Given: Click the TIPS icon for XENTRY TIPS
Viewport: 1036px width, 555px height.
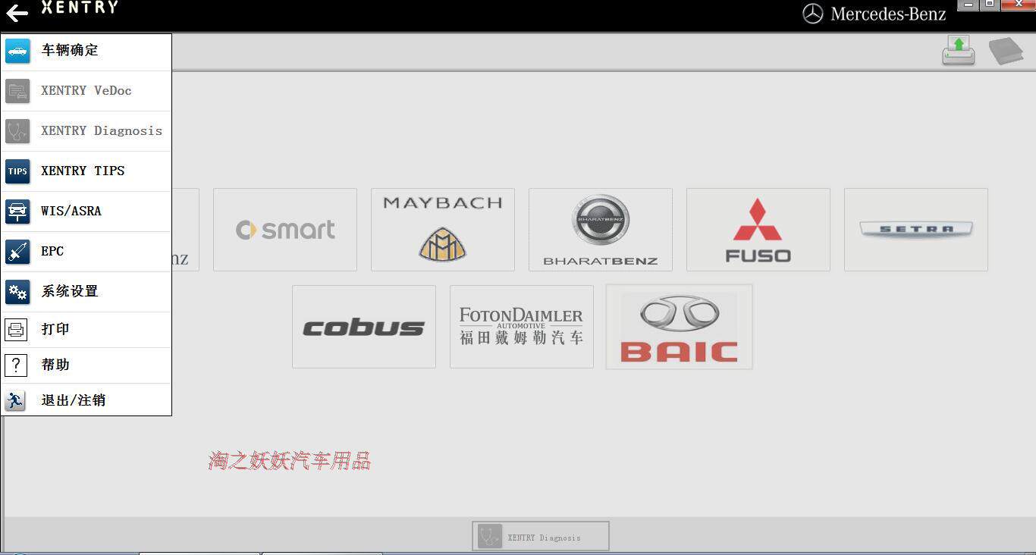Looking at the screenshot, I should [x=17, y=171].
